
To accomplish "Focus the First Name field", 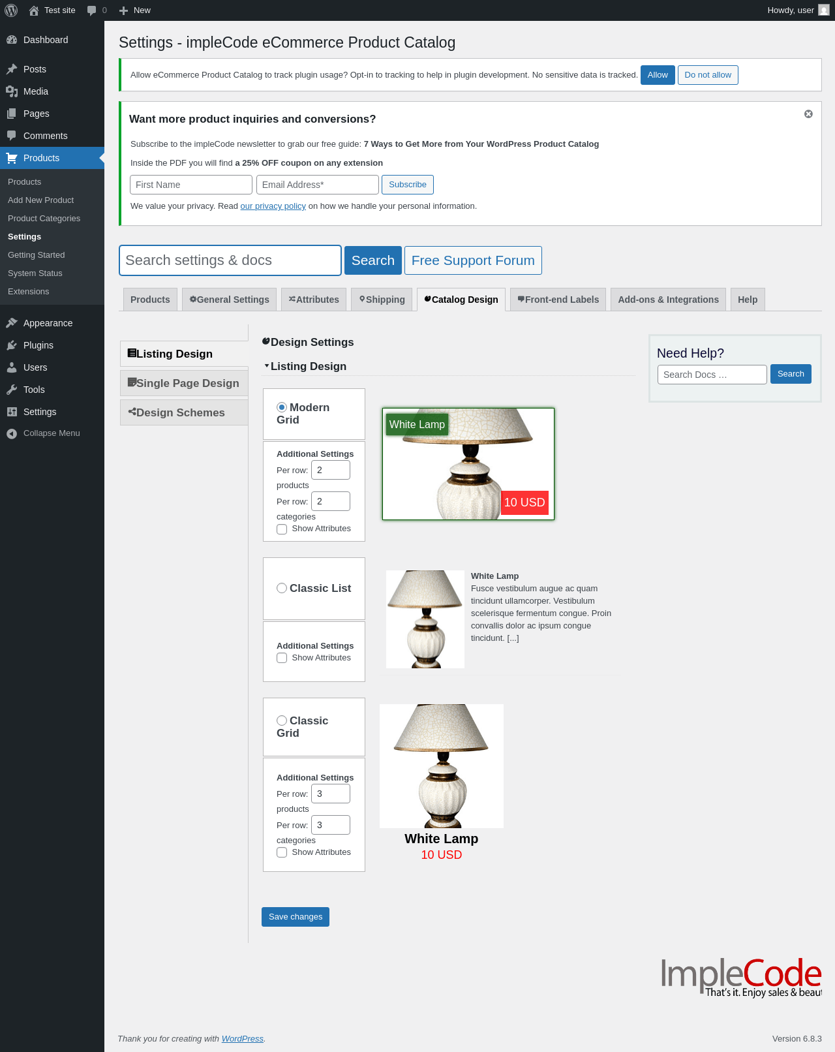I will (x=191, y=185).
